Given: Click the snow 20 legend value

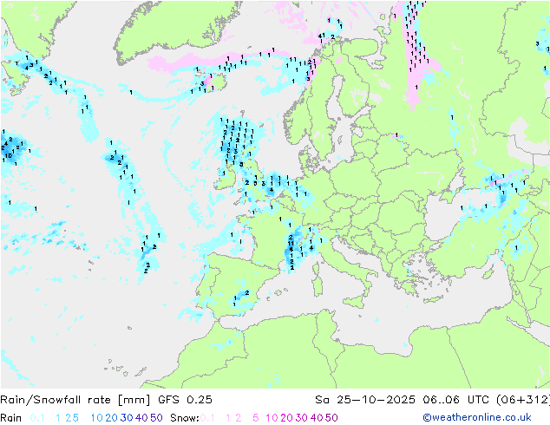Looking at the screenshot, I should (286, 418).
